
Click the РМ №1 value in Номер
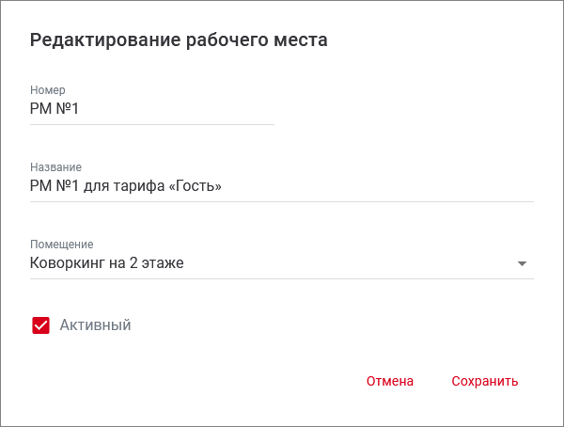tap(55, 109)
